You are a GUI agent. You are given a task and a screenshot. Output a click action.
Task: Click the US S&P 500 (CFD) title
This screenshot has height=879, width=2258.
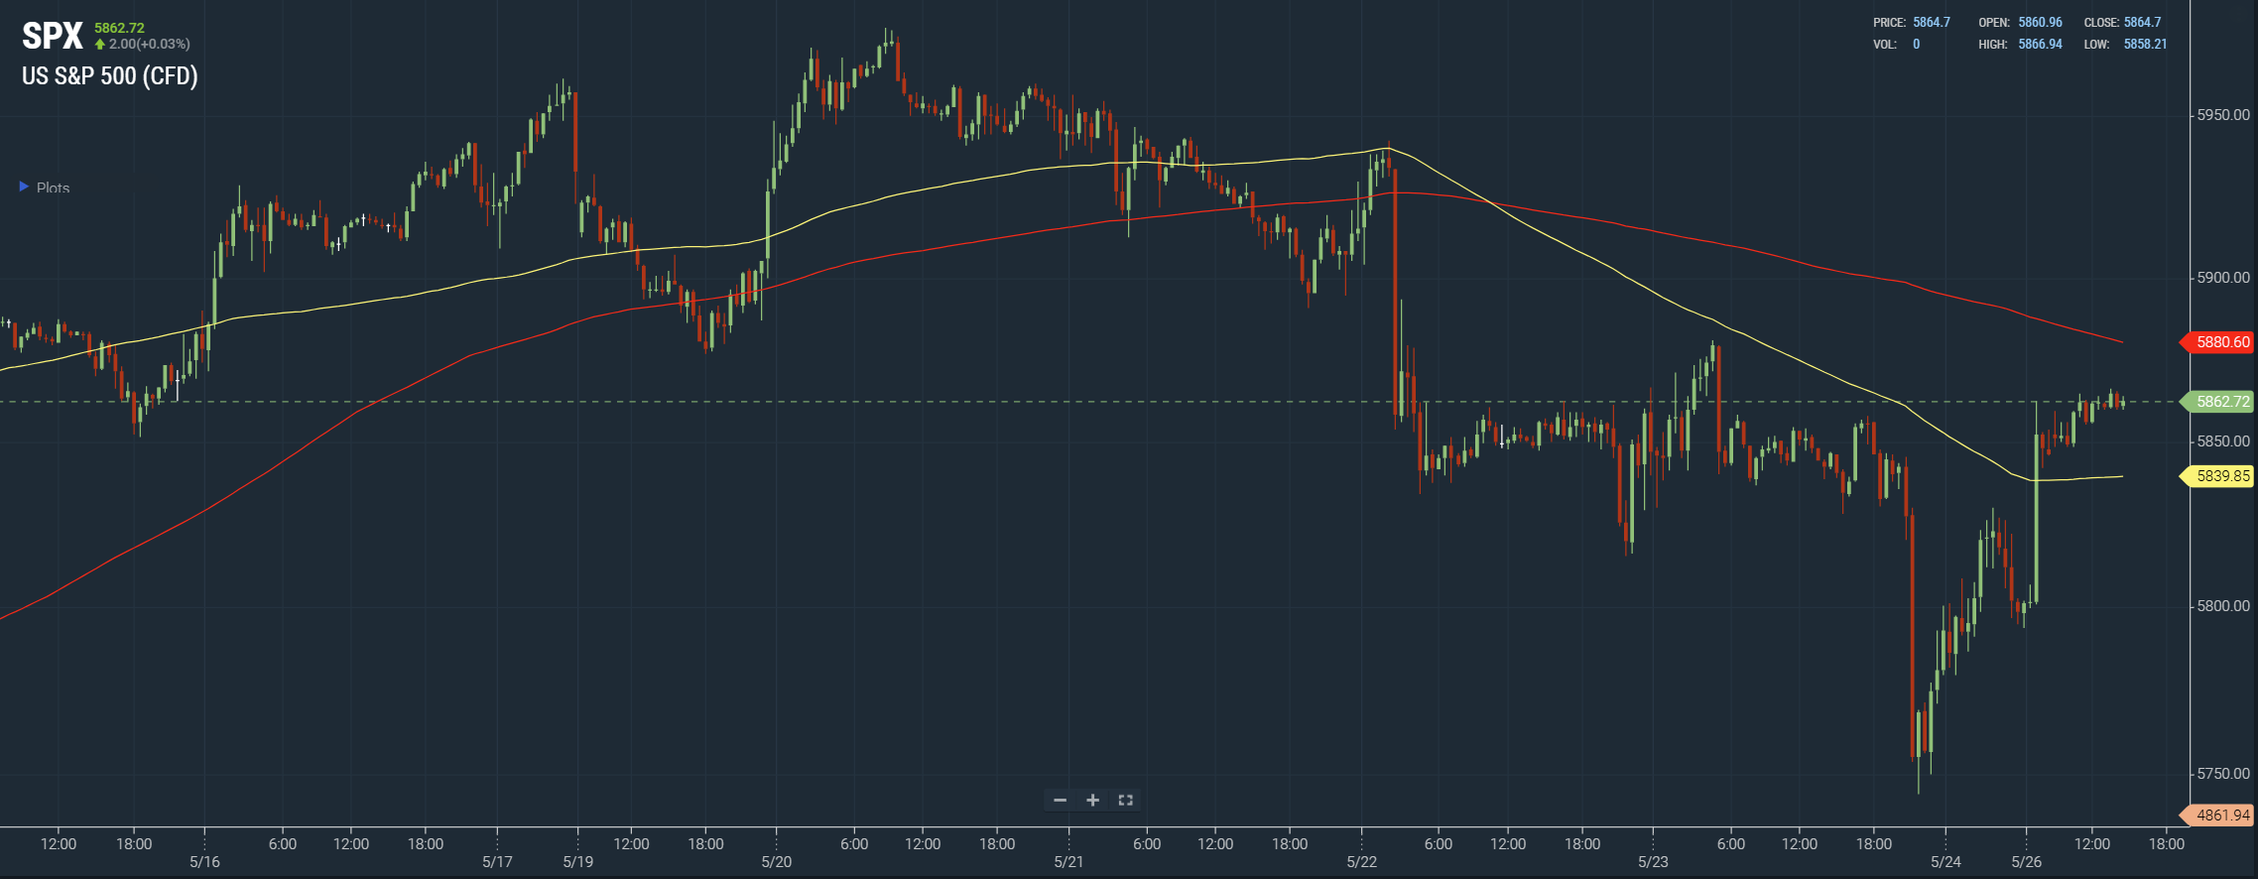110,76
